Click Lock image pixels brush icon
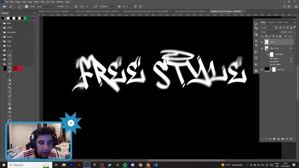Viewport: 299px width, 168px height. coord(270,36)
